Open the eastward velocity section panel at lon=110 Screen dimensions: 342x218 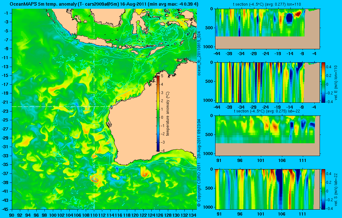pyautogui.click(x=267, y=82)
